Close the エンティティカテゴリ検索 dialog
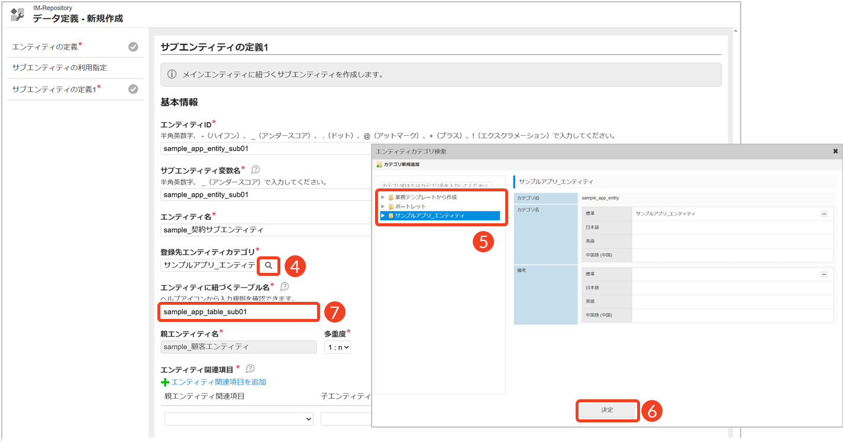 (x=835, y=151)
